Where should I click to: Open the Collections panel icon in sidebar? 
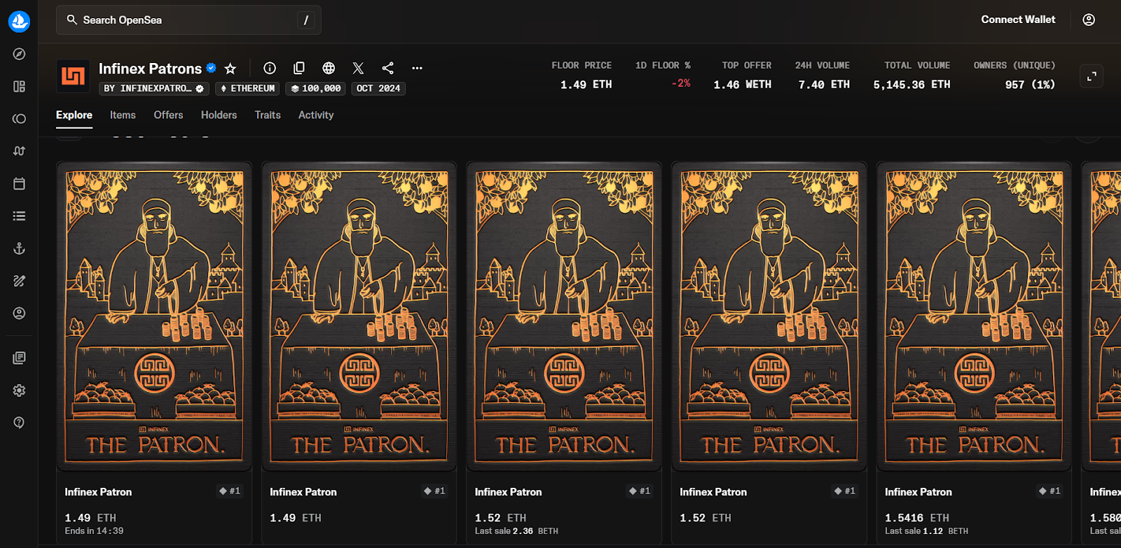pos(19,86)
